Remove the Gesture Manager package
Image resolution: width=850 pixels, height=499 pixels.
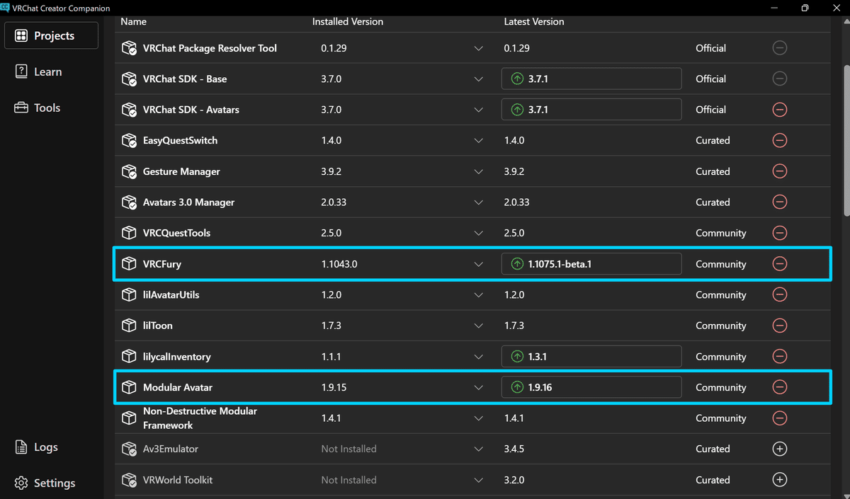(779, 171)
